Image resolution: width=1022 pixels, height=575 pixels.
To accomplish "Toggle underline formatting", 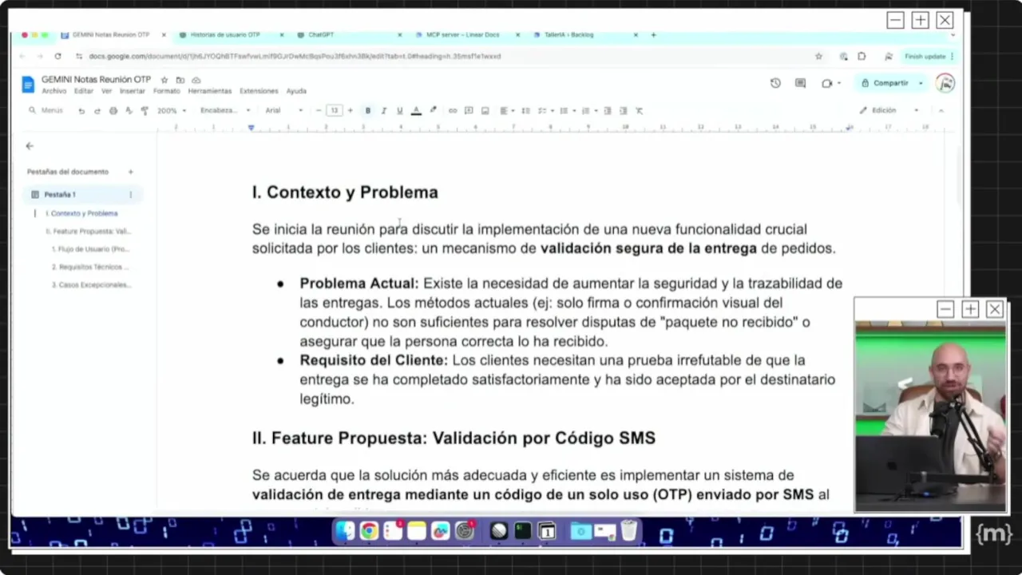I will [x=400, y=111].
